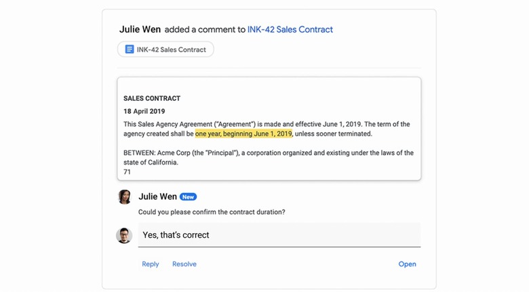Click the SALES CONTRACT heading in the preview
The image size is (529, 292).
point(152,98)
